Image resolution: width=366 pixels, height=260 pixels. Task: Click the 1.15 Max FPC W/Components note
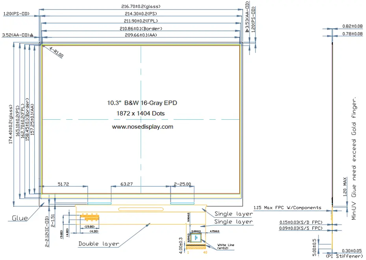(x=287, y=208)
